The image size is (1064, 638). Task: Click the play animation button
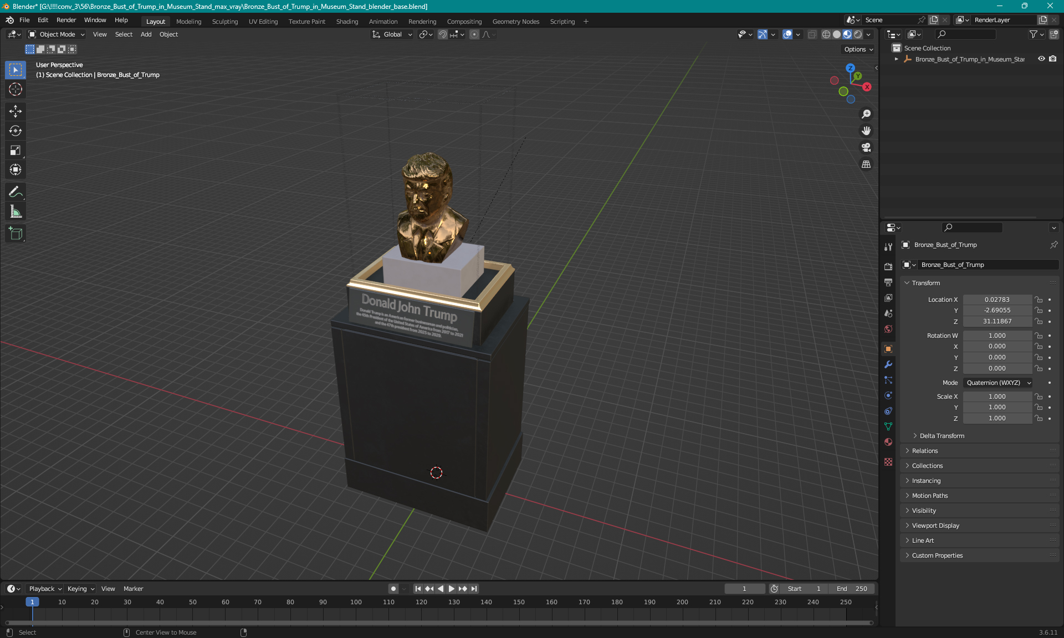451,589
